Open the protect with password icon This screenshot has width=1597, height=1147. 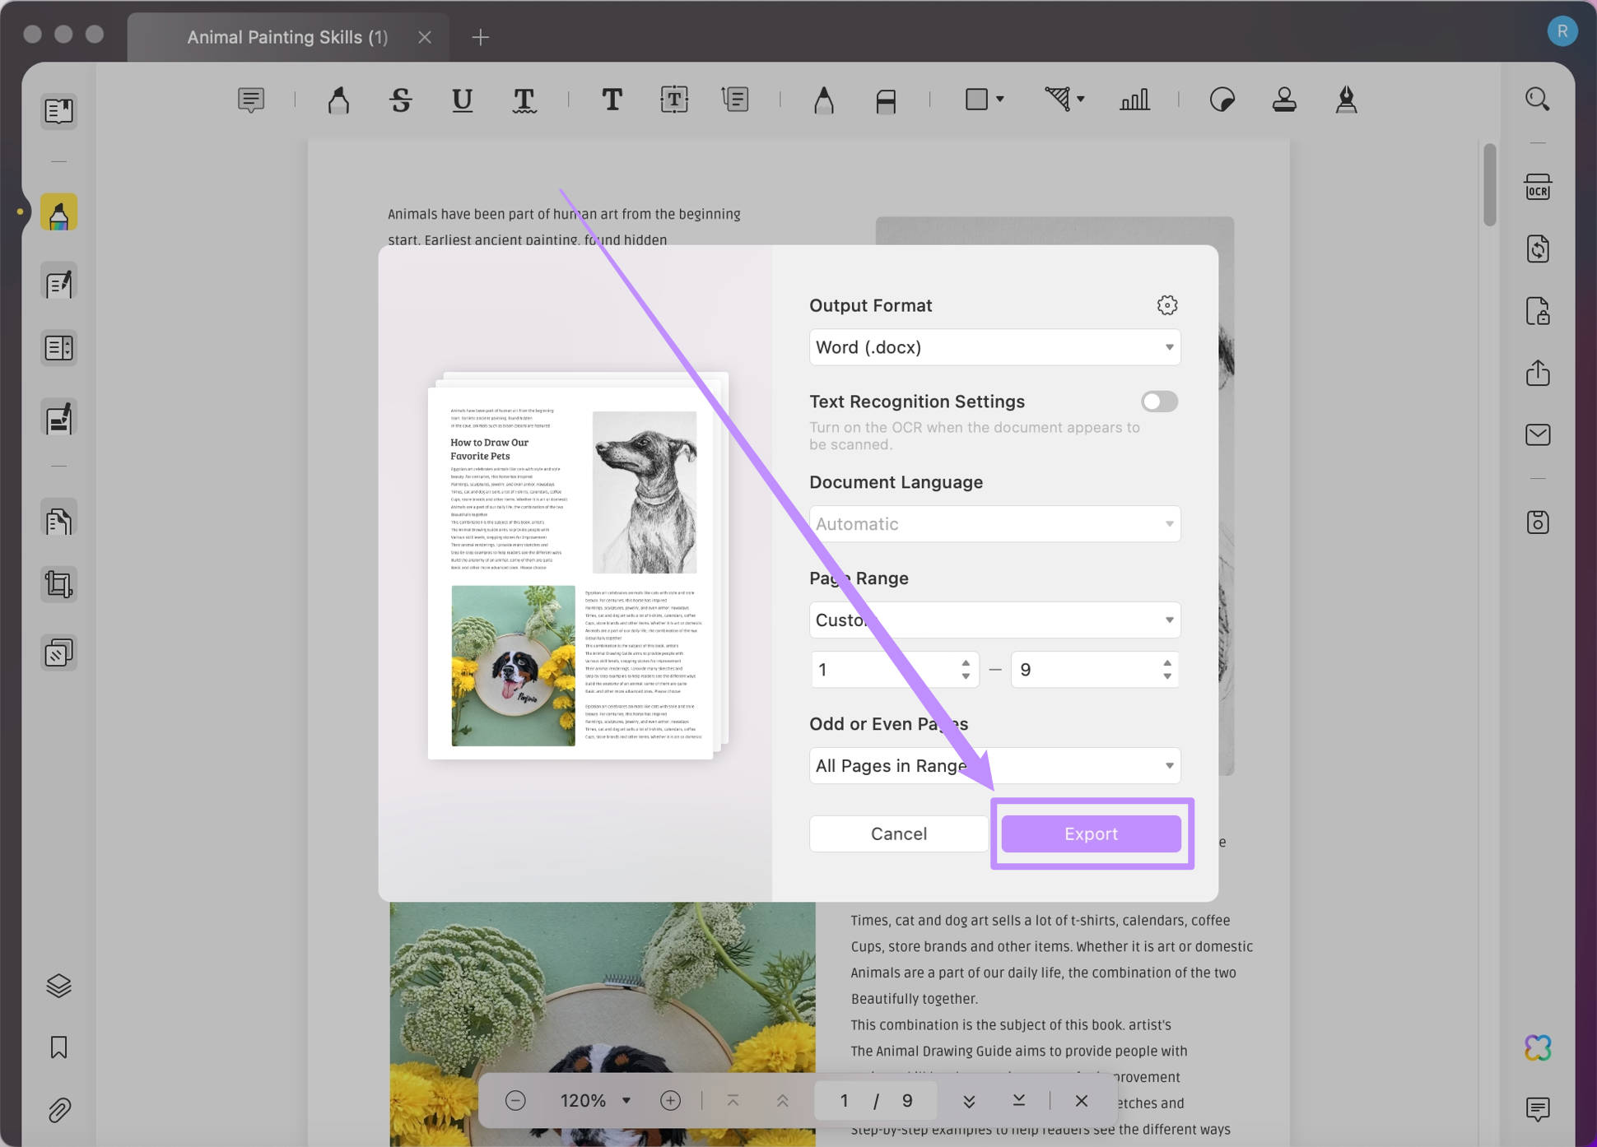pyautogui.click(x=1537, y=311)
